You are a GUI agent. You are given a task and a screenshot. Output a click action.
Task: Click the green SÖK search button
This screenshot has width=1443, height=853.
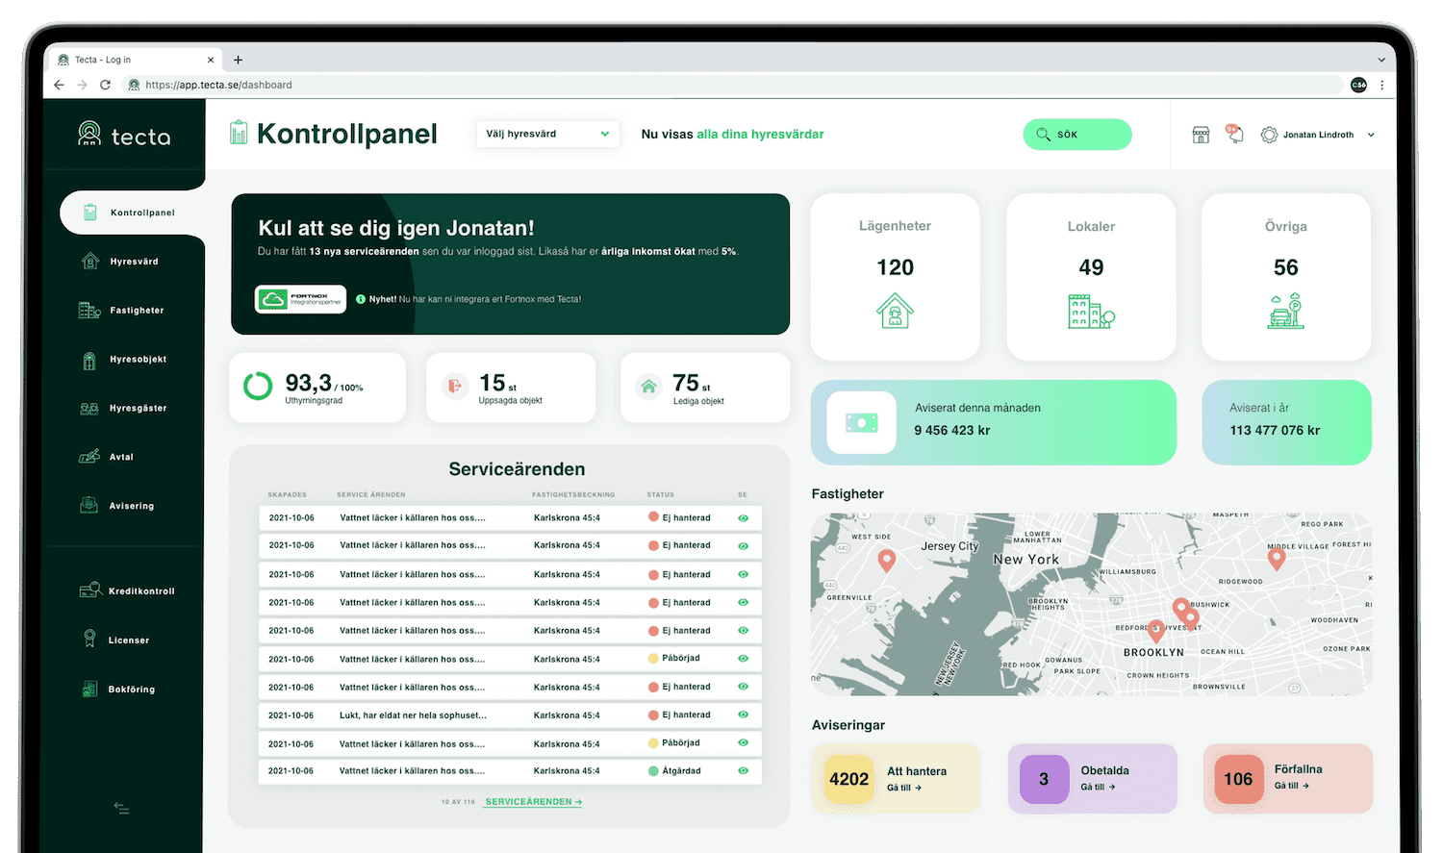[x=1076, y=135]
